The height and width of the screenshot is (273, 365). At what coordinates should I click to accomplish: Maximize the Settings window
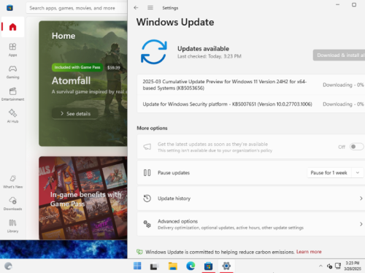(354, 4)
